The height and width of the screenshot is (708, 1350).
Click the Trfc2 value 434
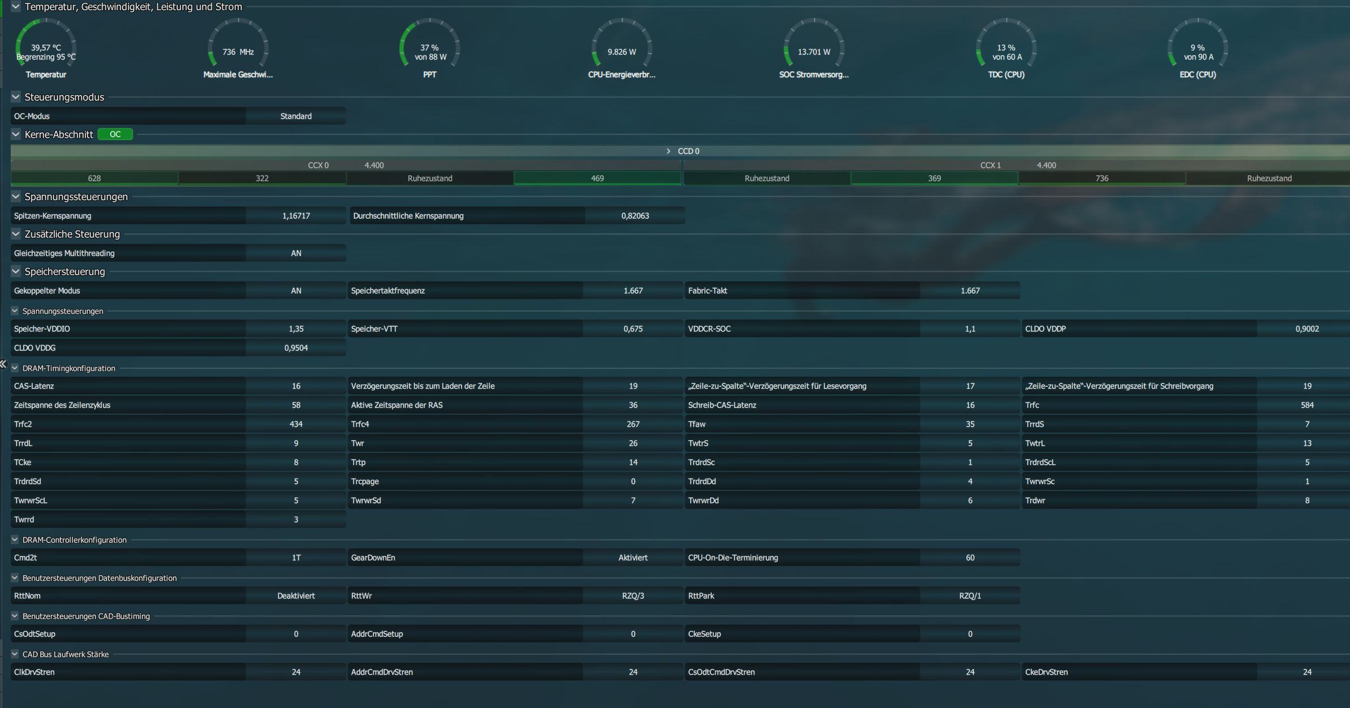[x=296, y=424]
